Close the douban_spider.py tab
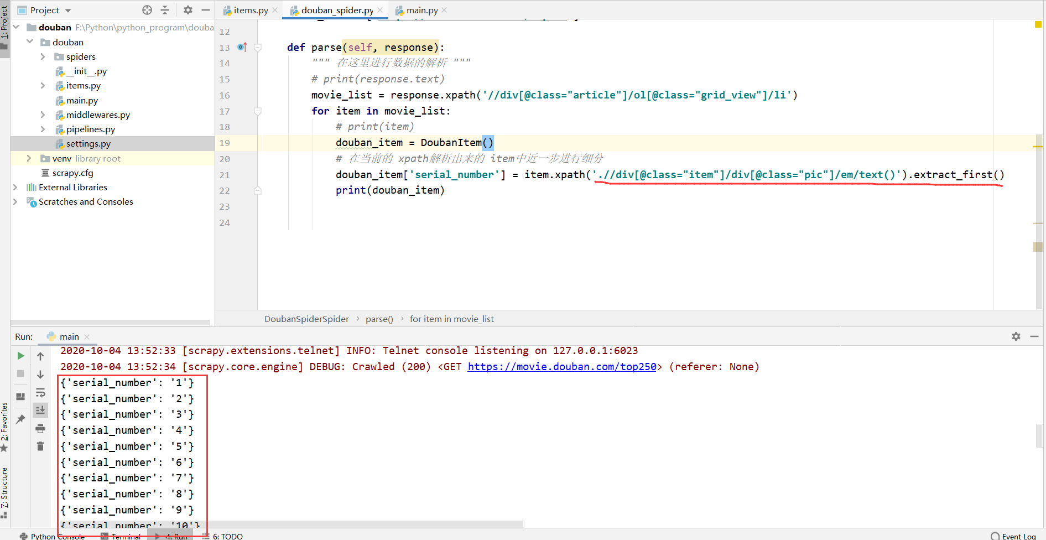 click(380, 10)
